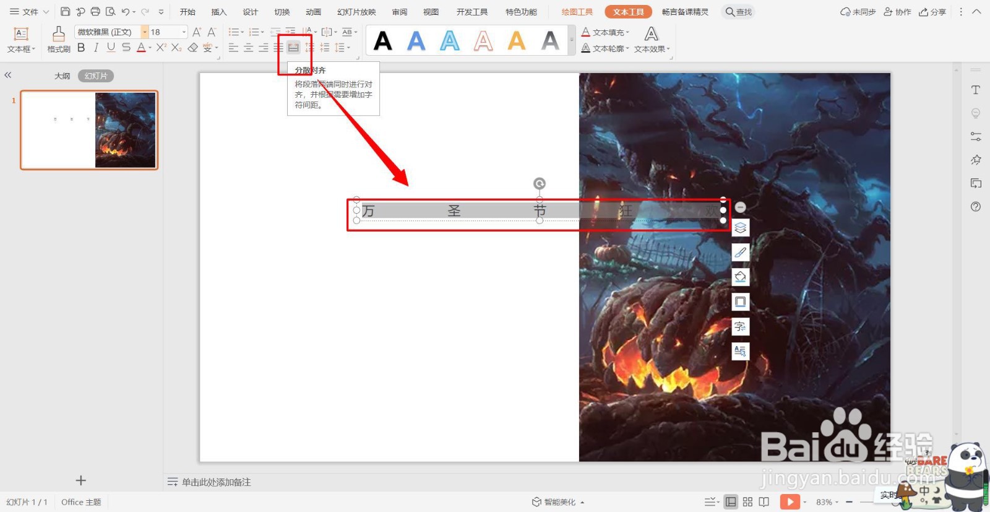Switch to the 大纲 outline tab

coord(62,76)
